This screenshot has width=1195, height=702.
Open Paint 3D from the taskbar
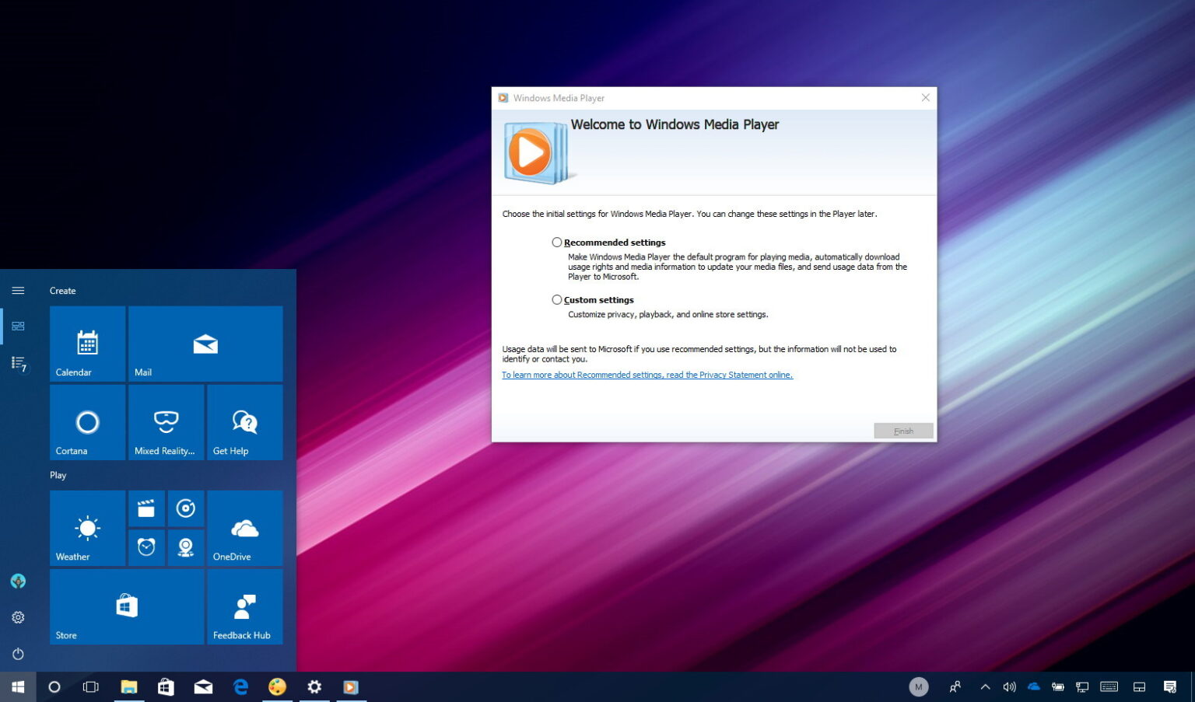(278, 686)
